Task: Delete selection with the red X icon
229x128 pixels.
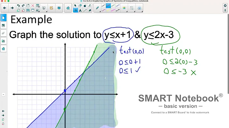Action: (33, 6)
